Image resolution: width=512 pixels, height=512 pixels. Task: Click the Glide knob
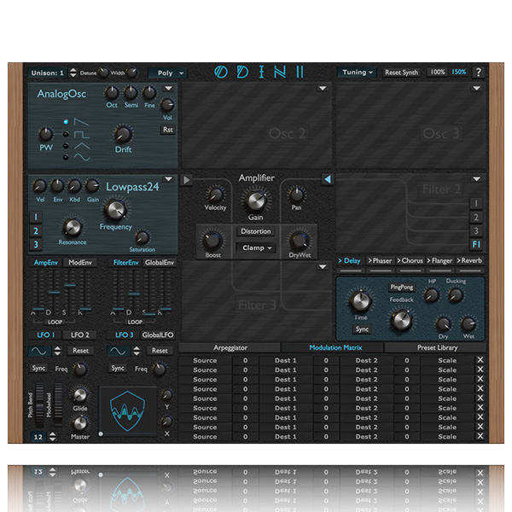tap(79, 394)
